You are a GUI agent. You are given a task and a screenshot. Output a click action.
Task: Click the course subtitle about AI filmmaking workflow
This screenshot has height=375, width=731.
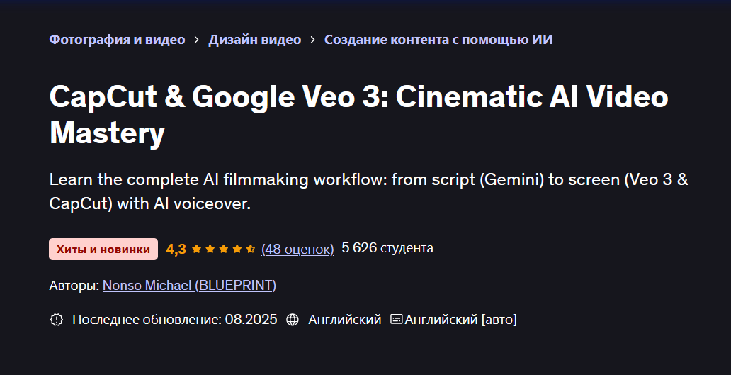point(368,191)
